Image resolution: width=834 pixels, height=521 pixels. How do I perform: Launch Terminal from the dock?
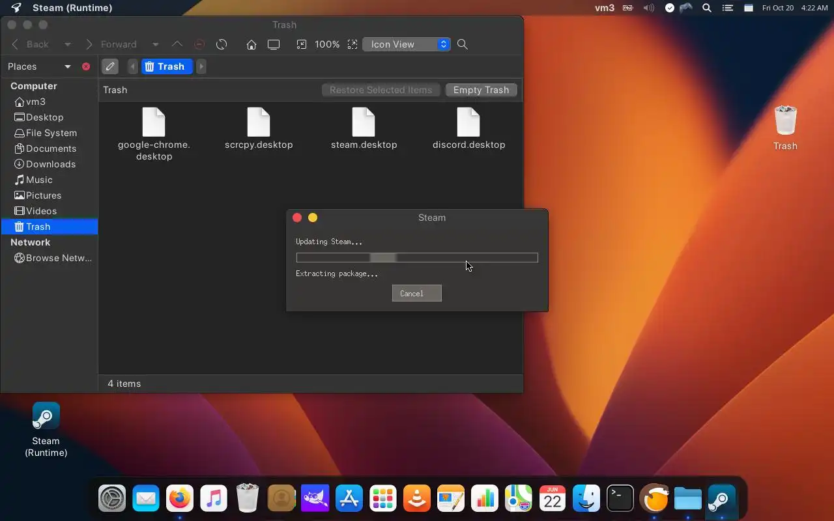[x=620, y=500]
